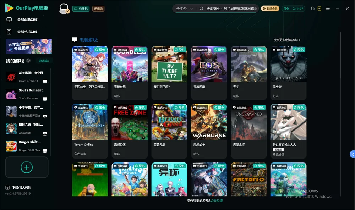
Task: Open 中华英雄 game in my games list
Action: click(27, 111)
